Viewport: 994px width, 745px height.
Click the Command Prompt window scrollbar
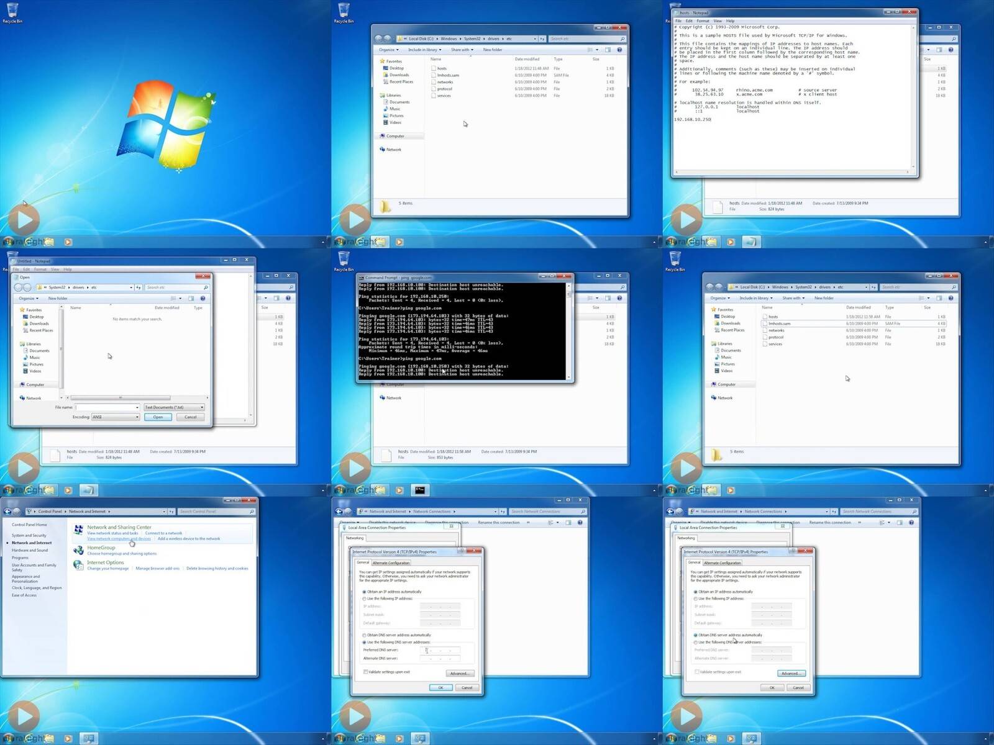[x=568, y=330]
